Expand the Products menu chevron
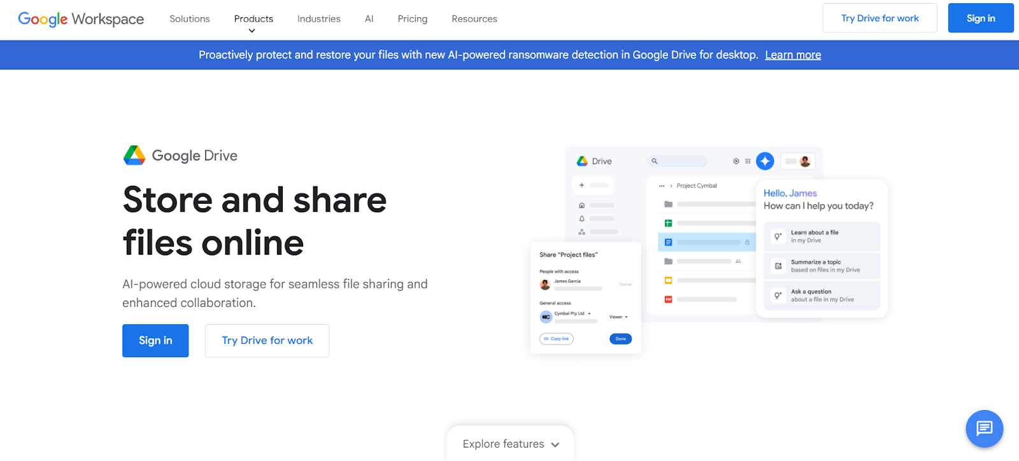The image size is (1019, 461). tap(252, 31)
